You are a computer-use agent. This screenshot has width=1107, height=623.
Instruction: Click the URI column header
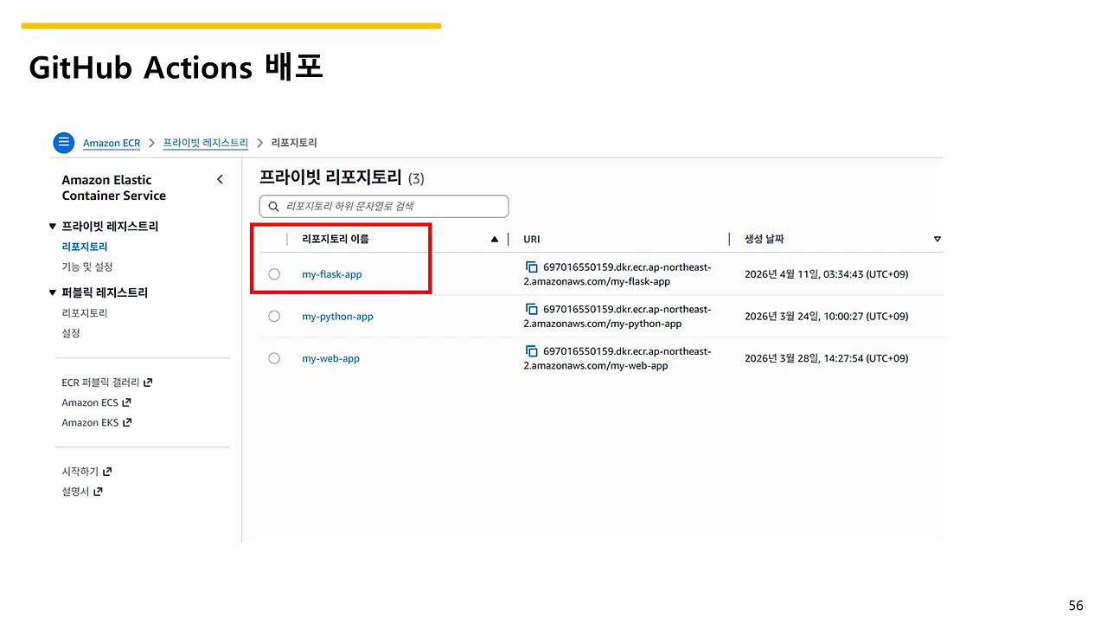(532, 240)
